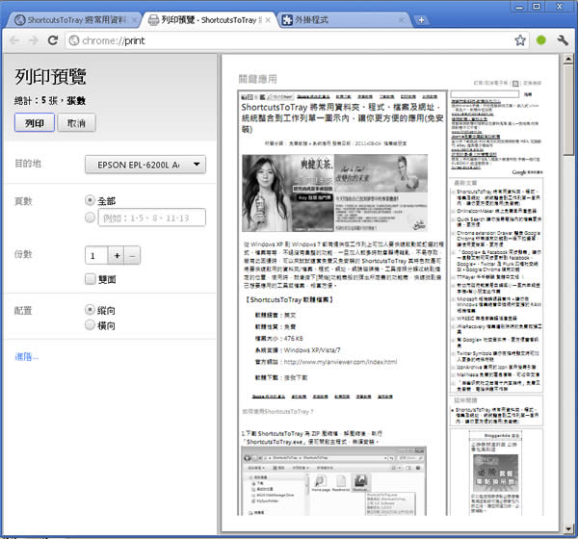Click the browser forward arrow
The image size is (578, 539).
tap(34, 40)
